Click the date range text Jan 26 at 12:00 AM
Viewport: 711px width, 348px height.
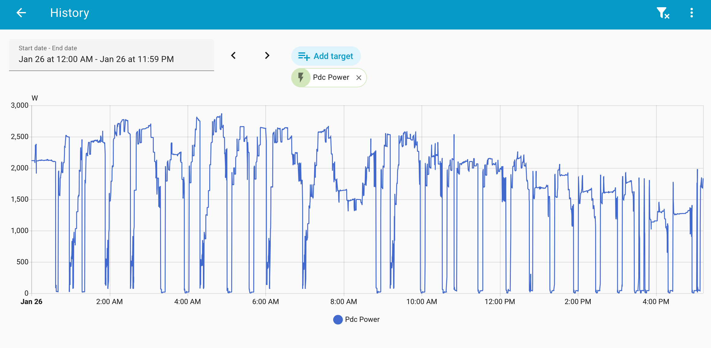56,59
